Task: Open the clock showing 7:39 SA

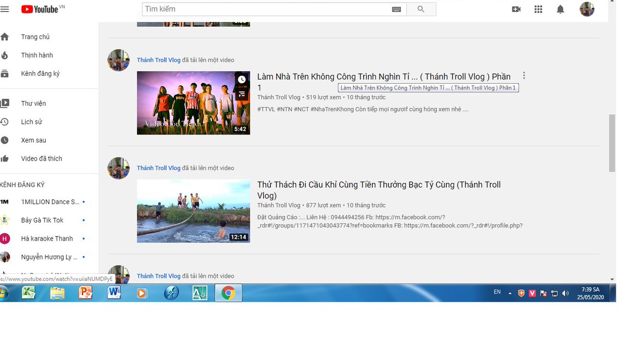Action: (590, 293)
